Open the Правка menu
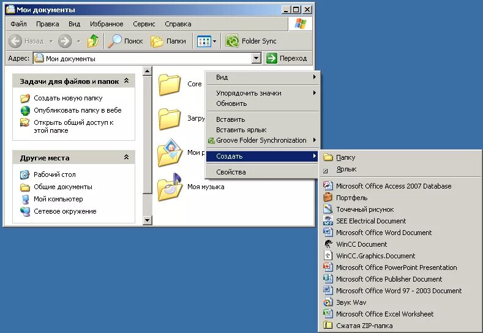 47,24
